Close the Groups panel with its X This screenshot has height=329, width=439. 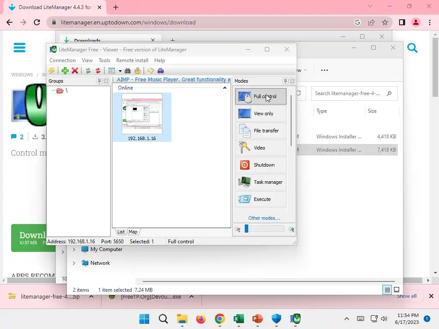[x=106, y=81]
